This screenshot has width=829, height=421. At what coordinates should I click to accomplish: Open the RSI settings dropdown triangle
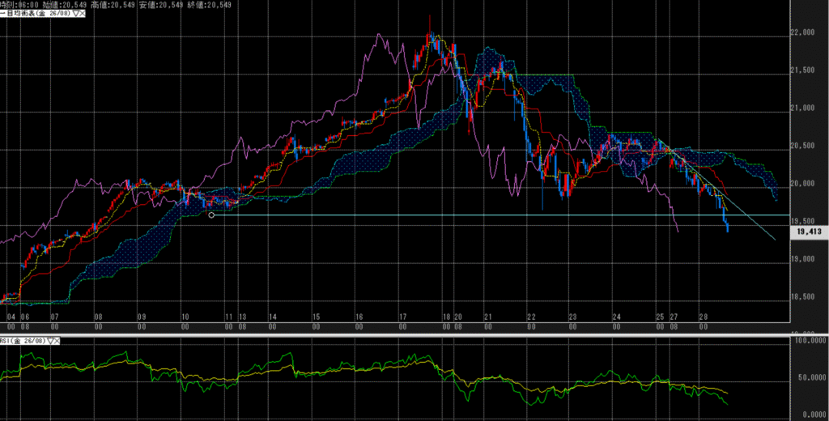pos(52,342)
